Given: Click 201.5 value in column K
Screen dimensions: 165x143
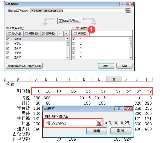Looking at the screenshot, I should point(85,98).
